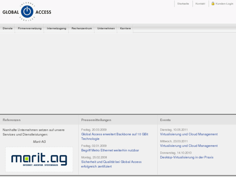Open 'Desktop-Virtualisierung in der Praxis' event
236x177 pixels.
click(187, 157)
